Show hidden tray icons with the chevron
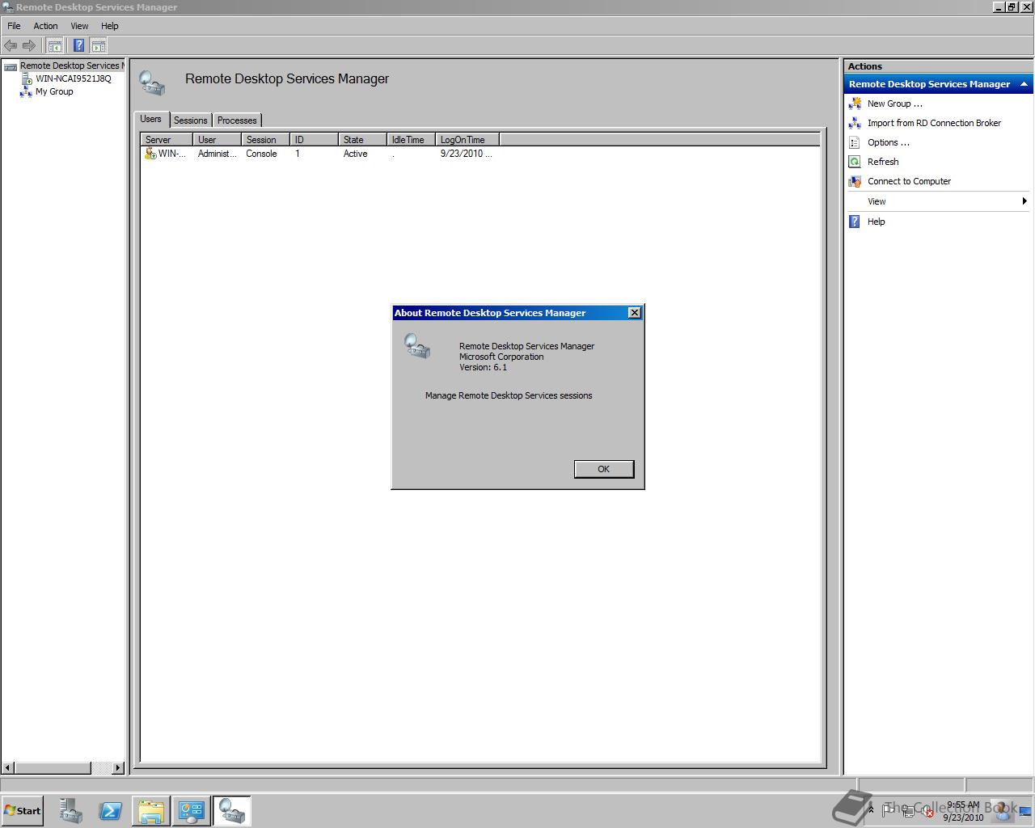 point(871,809)
